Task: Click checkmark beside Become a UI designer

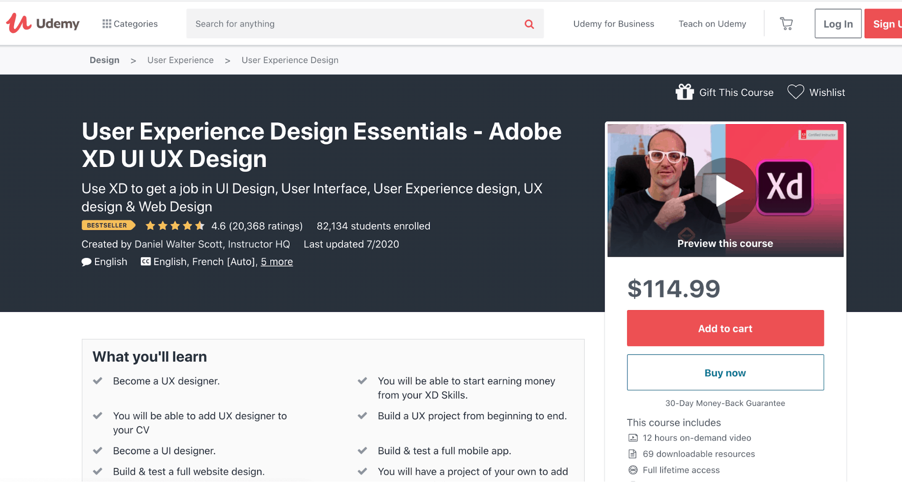Action: pyautogui.click(x=97, y=450)
